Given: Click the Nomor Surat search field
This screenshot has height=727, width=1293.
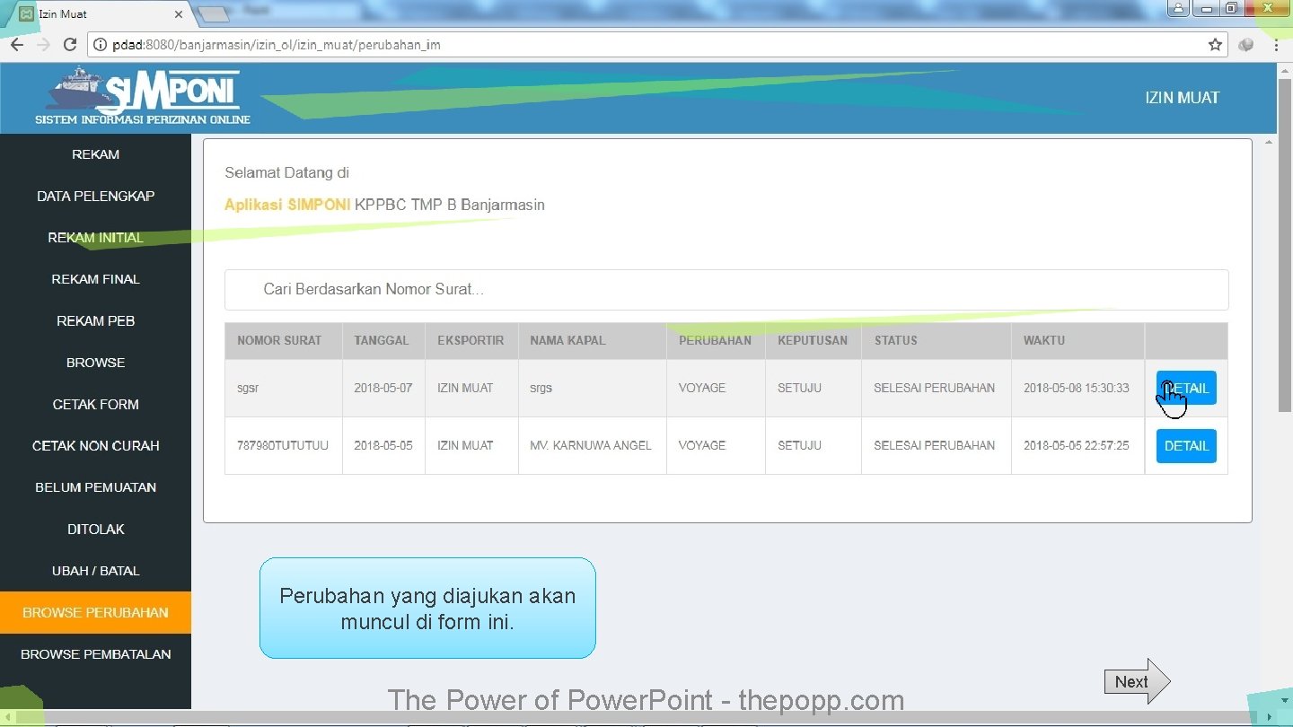Looking at the screenshot, I should pos(726,290).
